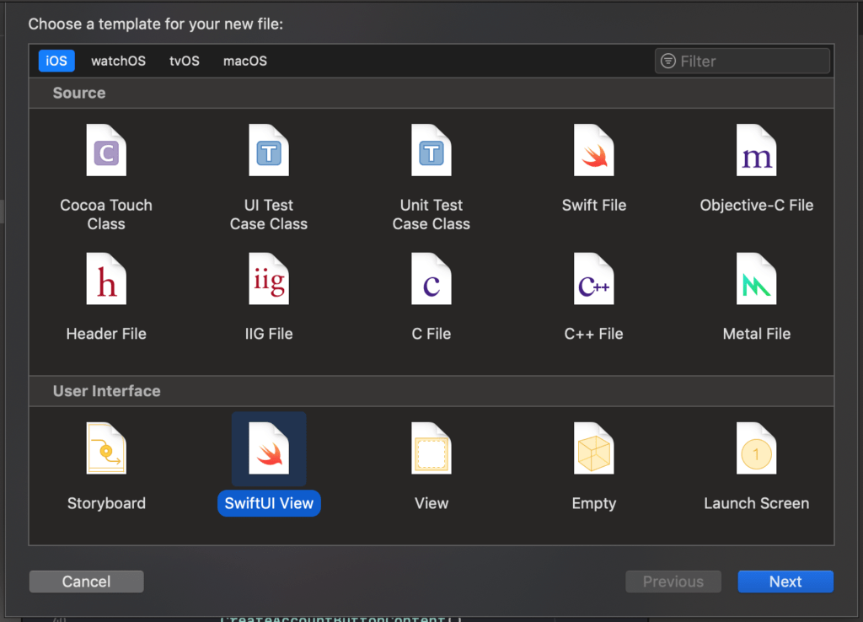Select the Swift File template icon
Viewport: 863px width, 622px height.
594,150
